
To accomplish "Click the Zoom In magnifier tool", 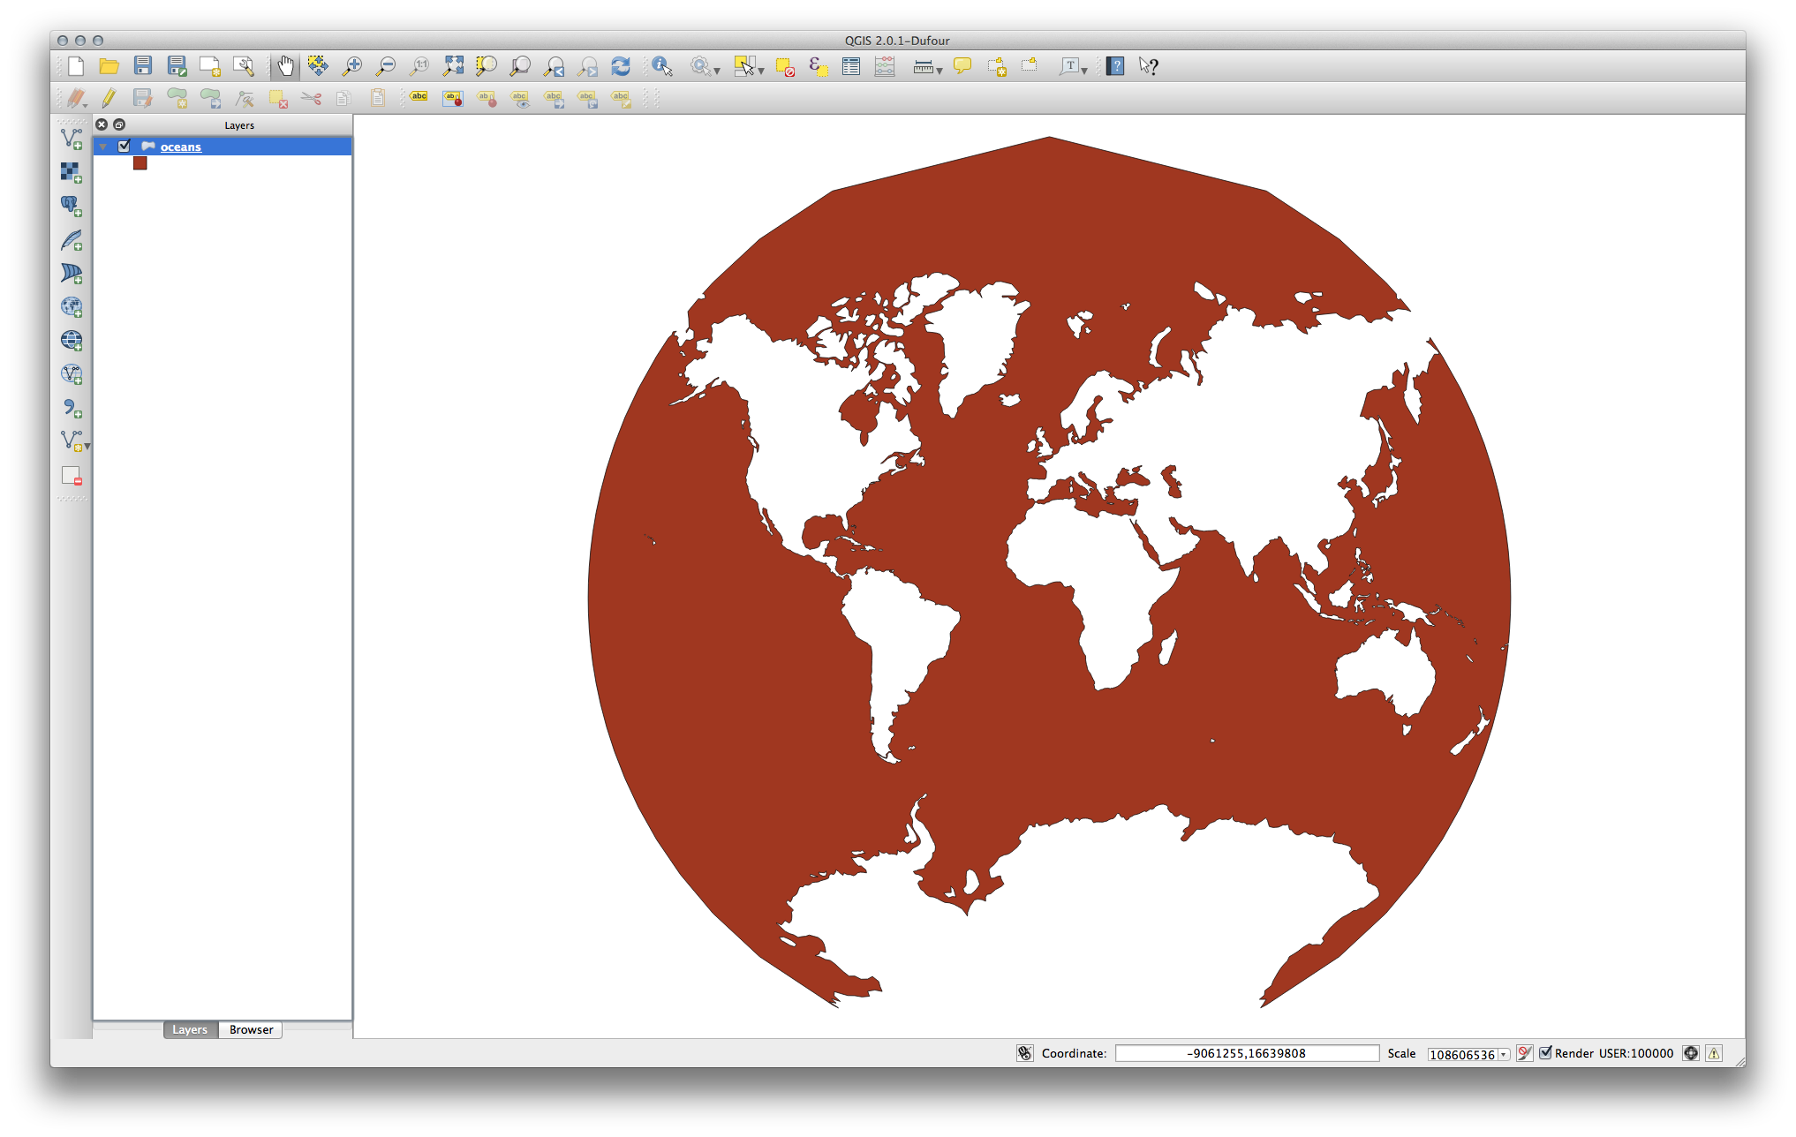I will tap(352, 66).
